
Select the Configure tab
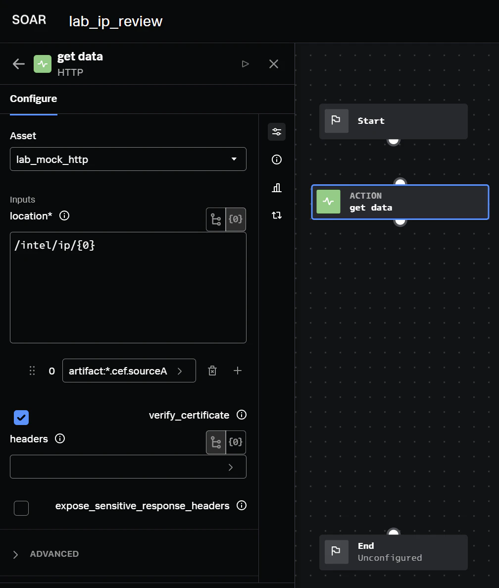(x=33, y=99)
